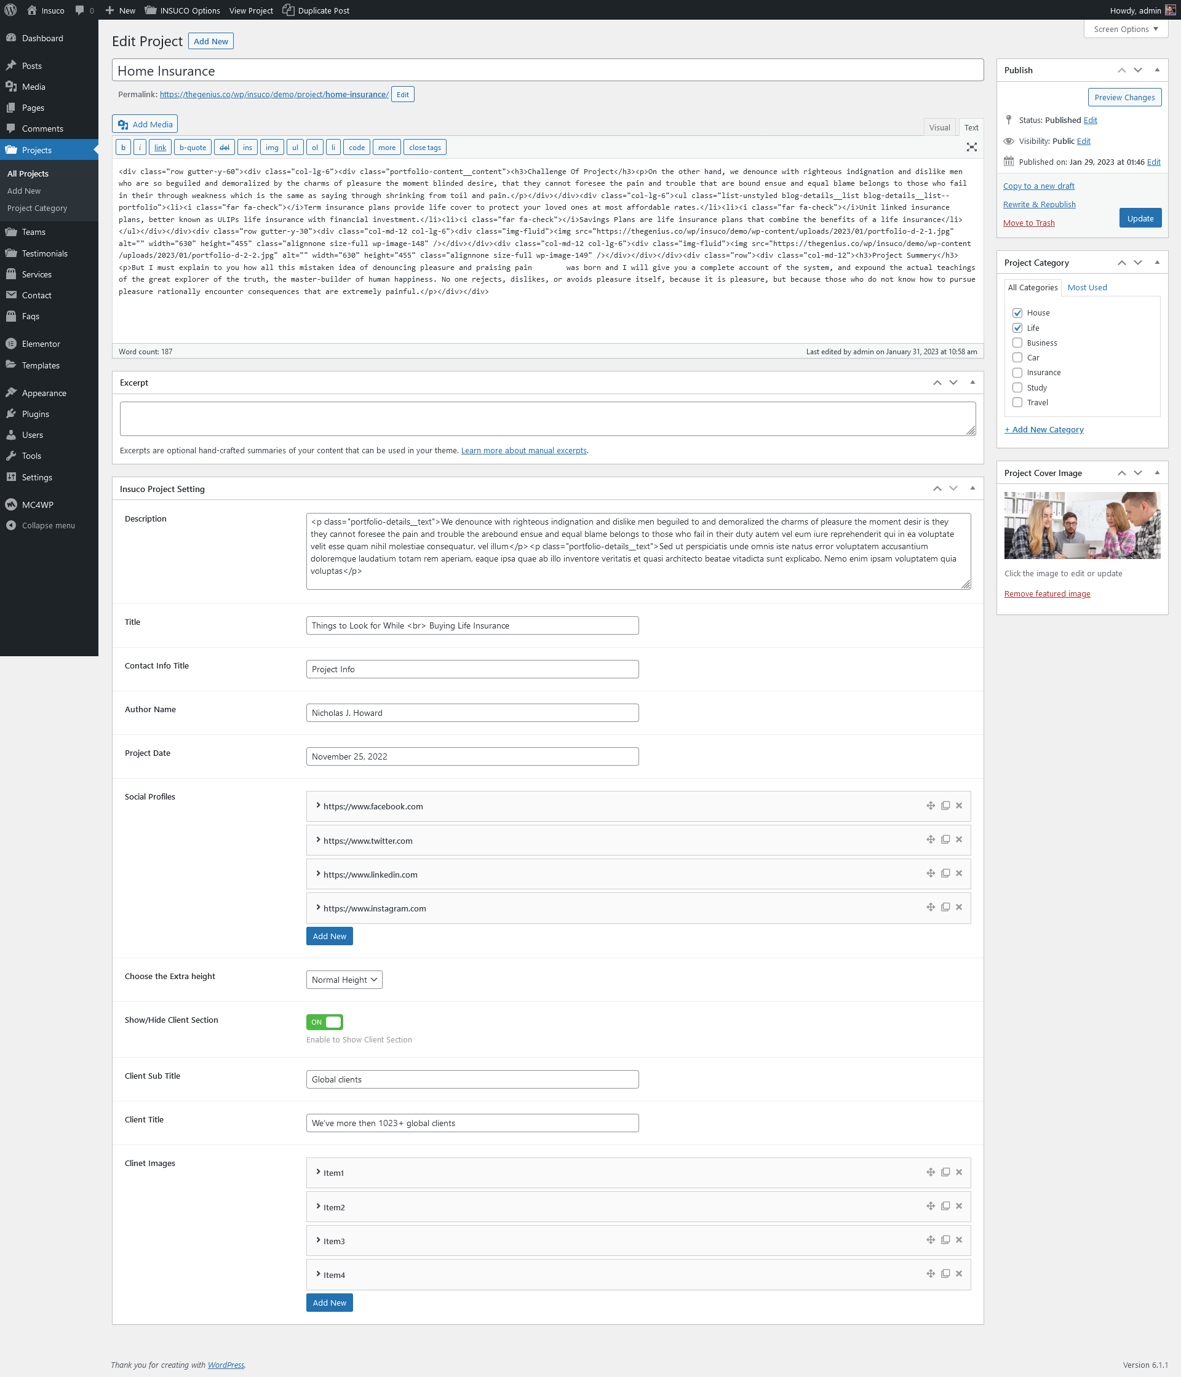Click the move icon on facebook.com row
1181x1377 pixels.
[931, 806]
